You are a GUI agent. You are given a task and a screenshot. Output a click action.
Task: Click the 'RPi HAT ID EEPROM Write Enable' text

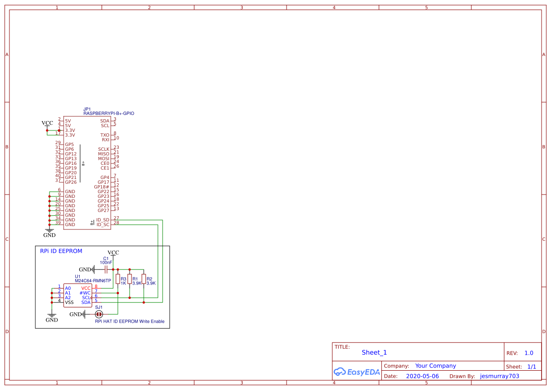[x=130, y=321]
